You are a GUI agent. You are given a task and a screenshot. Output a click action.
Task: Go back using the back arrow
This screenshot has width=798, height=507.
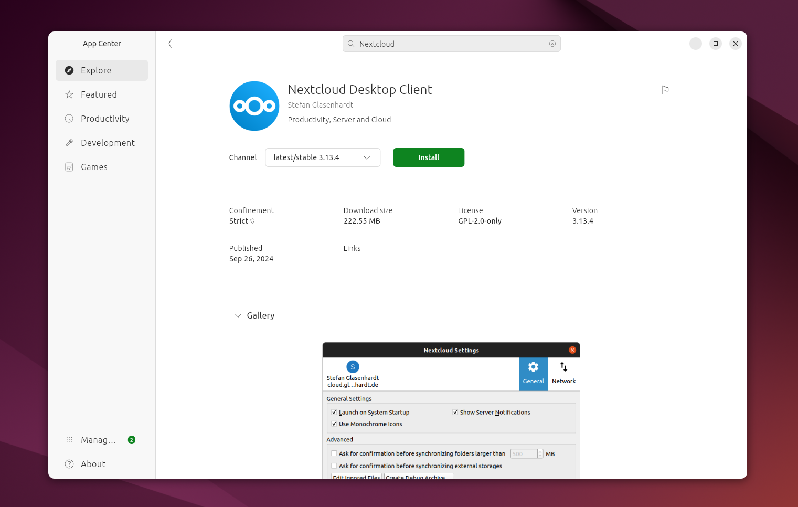click(170, 44)
